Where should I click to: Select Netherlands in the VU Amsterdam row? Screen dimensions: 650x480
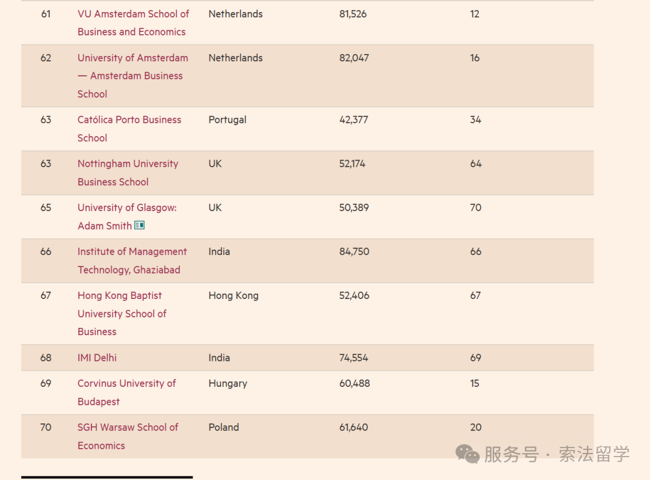pos(235,14)
